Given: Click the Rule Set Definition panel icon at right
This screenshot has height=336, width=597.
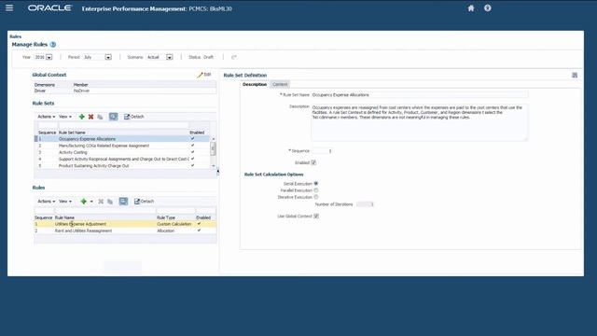Looking at the screenshot, I should click(x=575, y=76).
